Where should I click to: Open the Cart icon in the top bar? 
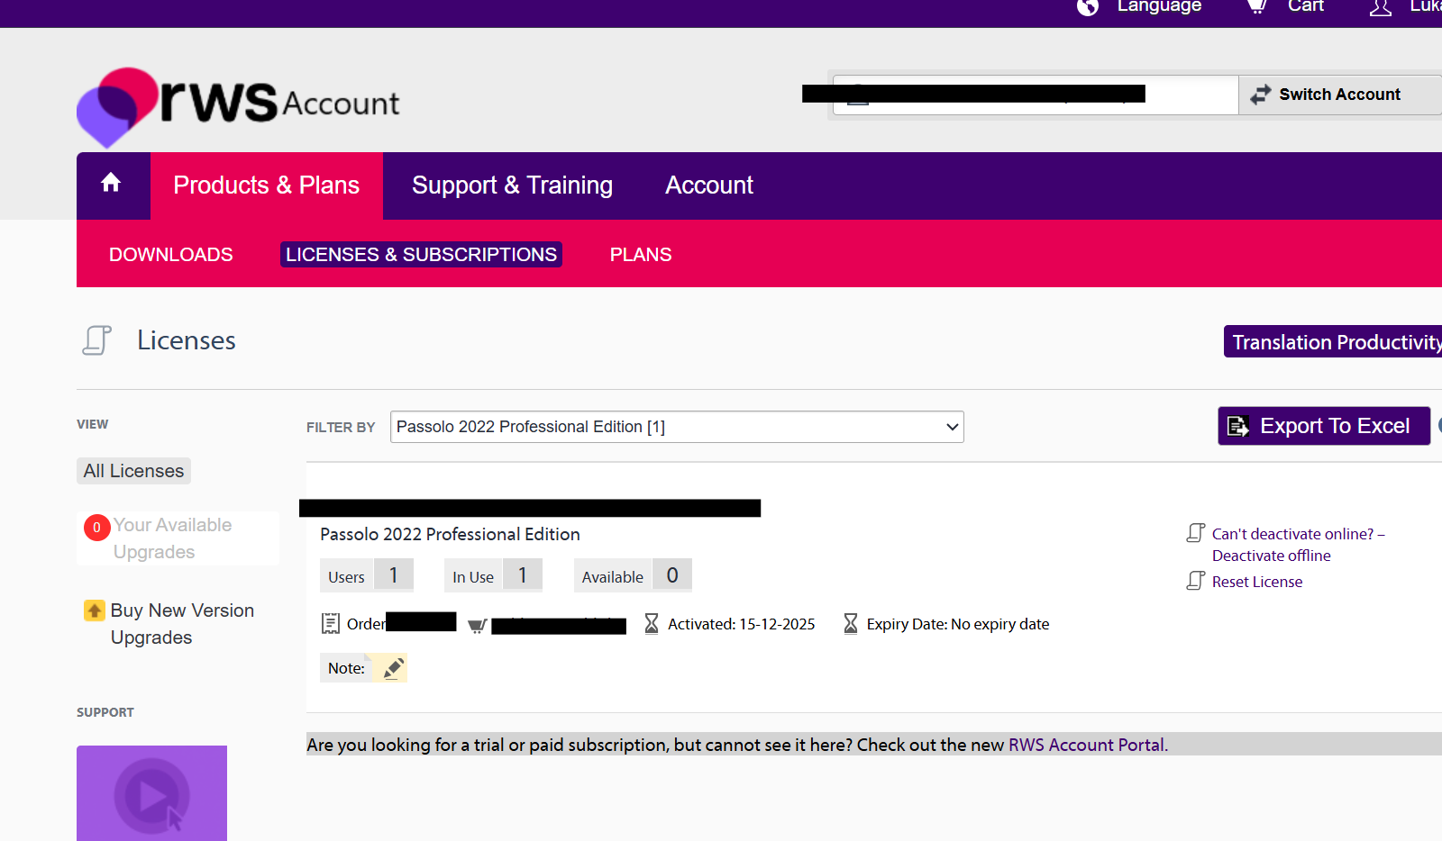tap(1255, 7)
